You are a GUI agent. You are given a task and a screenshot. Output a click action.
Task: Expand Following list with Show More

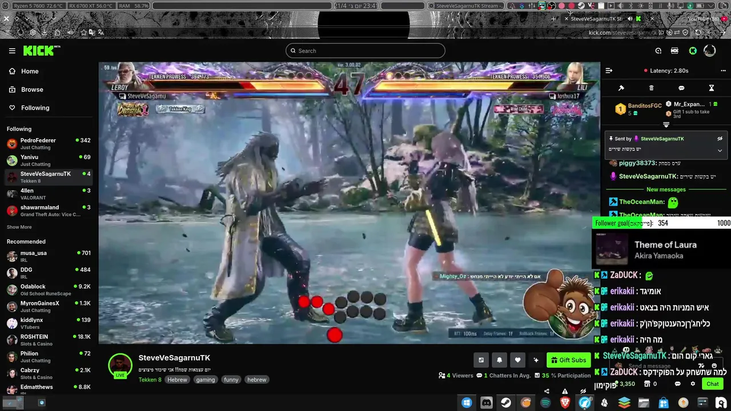[19, 227]
